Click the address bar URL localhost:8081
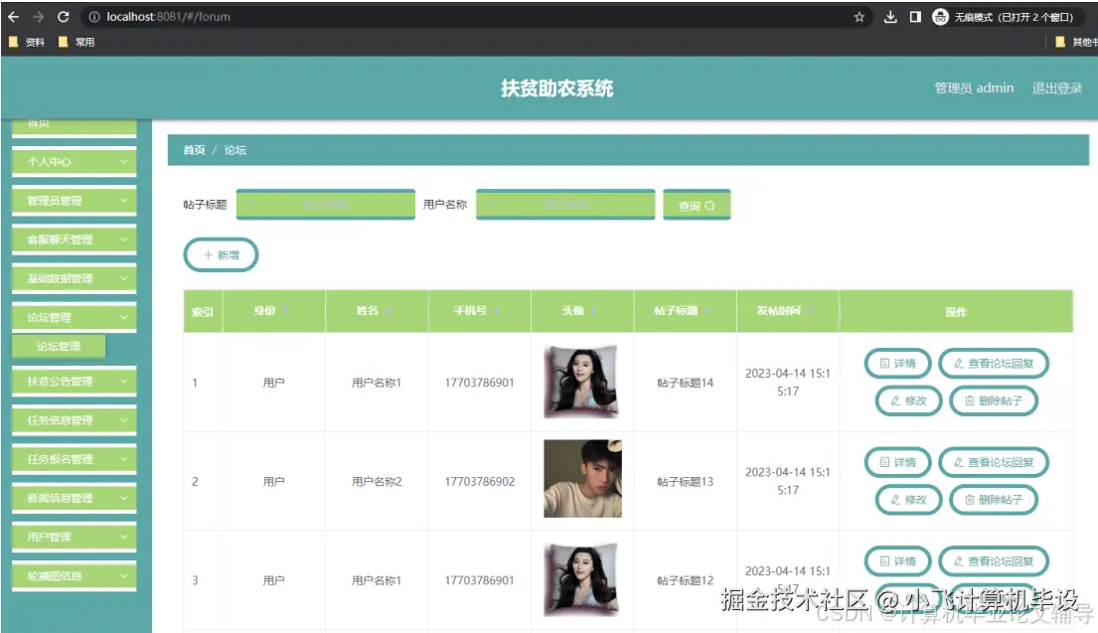The height and width of the screenshot is (633, 1098). 168,17
